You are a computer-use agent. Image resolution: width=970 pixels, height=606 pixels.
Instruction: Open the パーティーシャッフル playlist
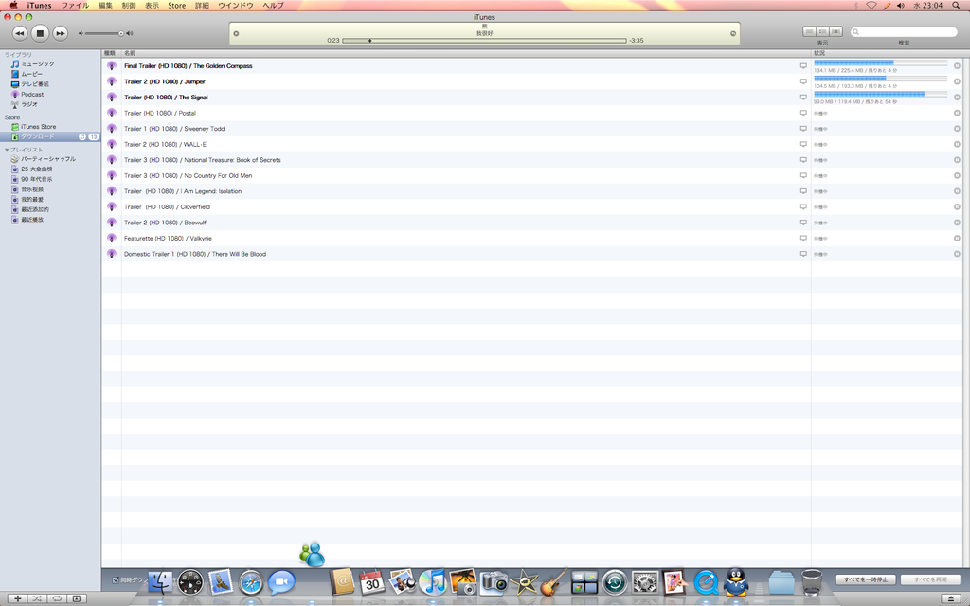click(x=50, y=159)
